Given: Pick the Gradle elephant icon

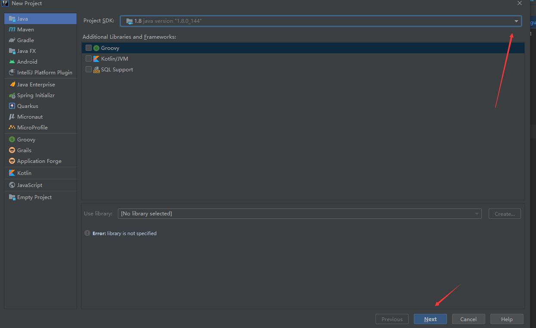Looking at the screenshot, I should pos(12,40).
